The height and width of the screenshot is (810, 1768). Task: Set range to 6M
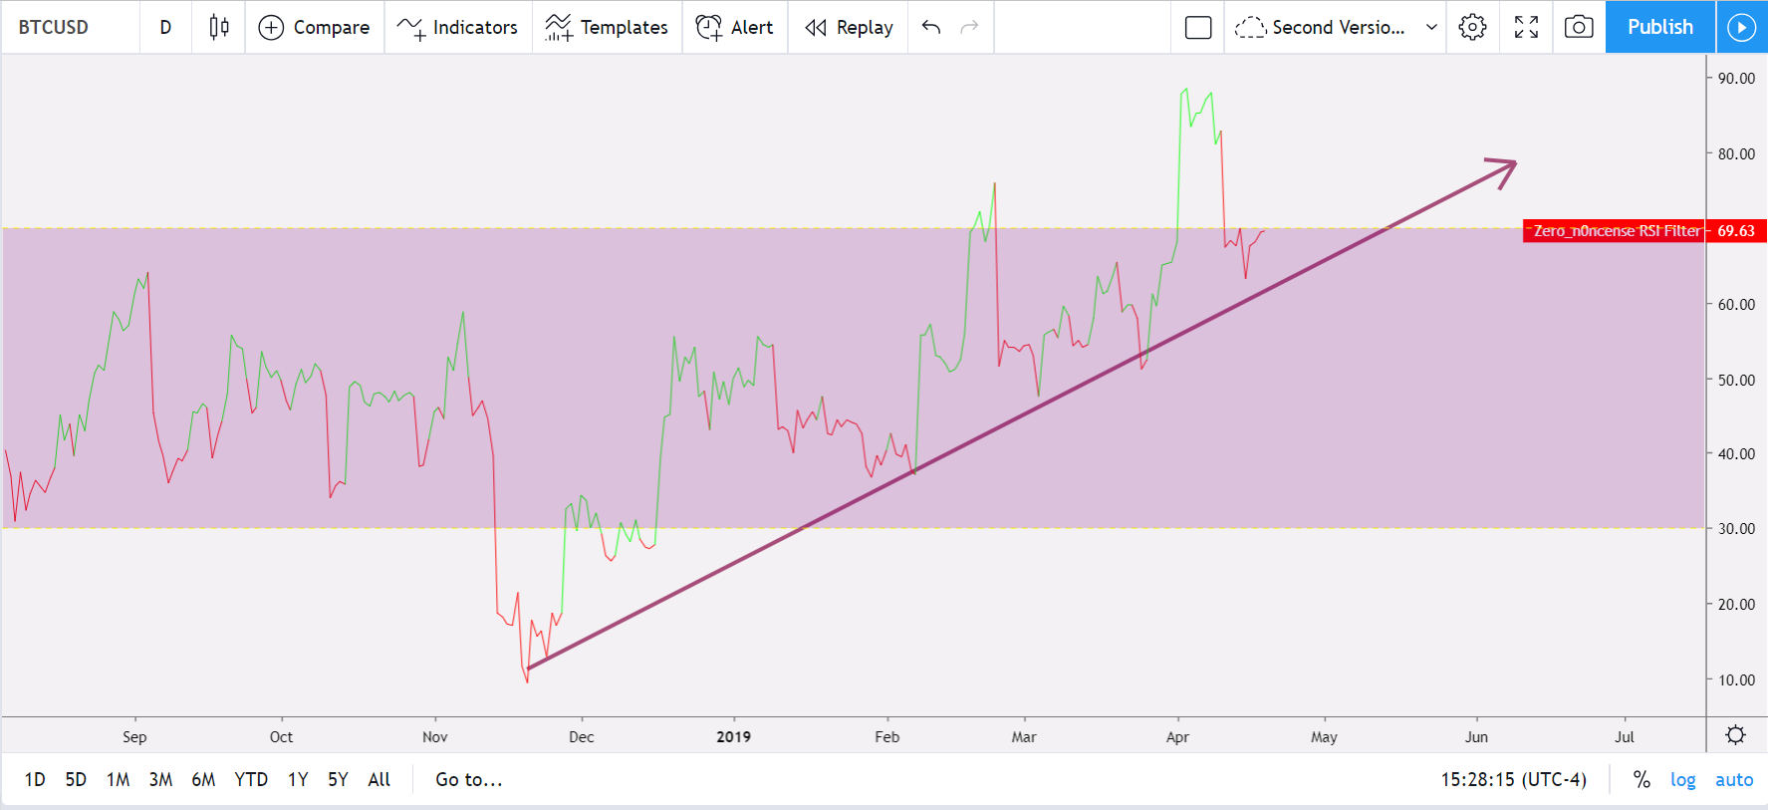(x=203, y=779)
